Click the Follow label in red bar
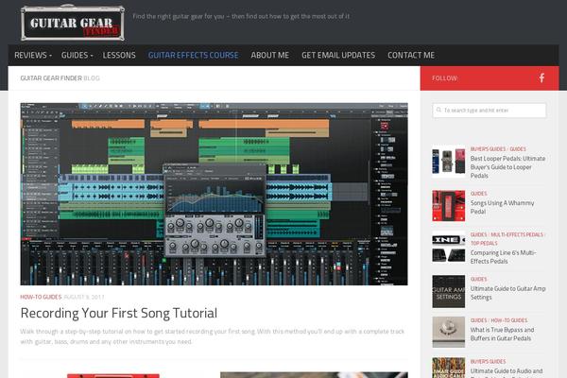This screenshot has height=378, width=567. coord(445,78)
